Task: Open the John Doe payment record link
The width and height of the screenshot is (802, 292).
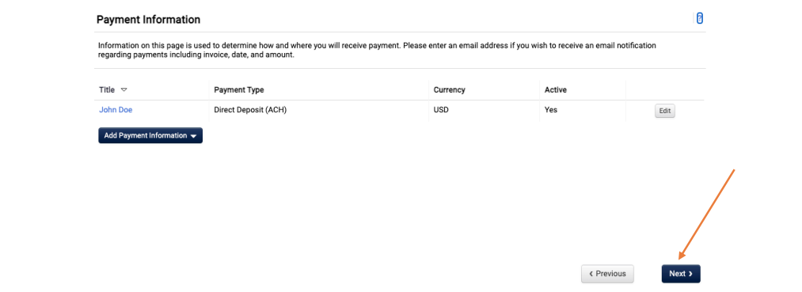Action: (x=116, y=109)
